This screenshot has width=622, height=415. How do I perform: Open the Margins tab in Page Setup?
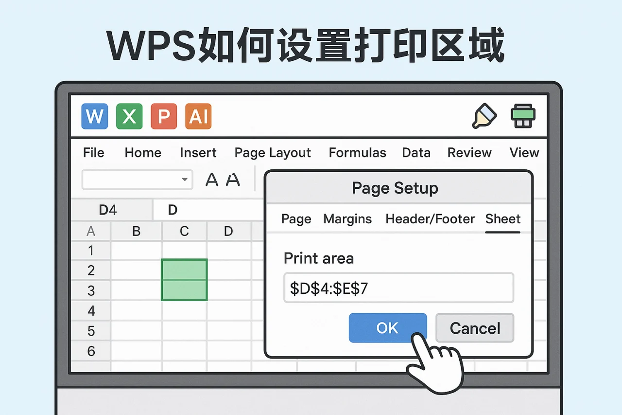click(347, 219)
